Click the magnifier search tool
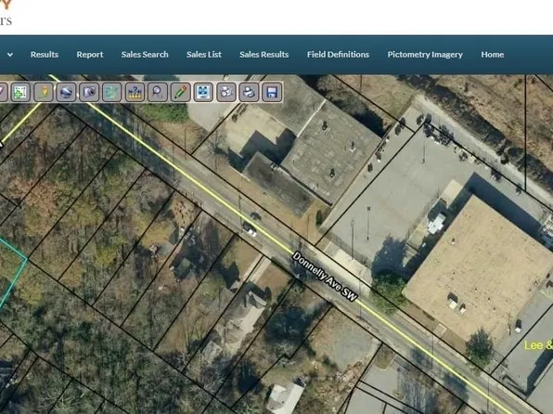This screenshot has height=414, width=553. tap(158, 93)
